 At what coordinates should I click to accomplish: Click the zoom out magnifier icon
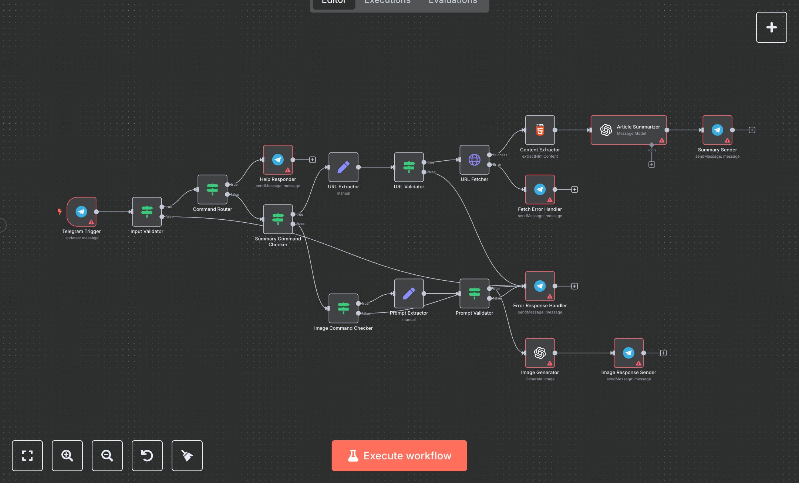(107, 456)
